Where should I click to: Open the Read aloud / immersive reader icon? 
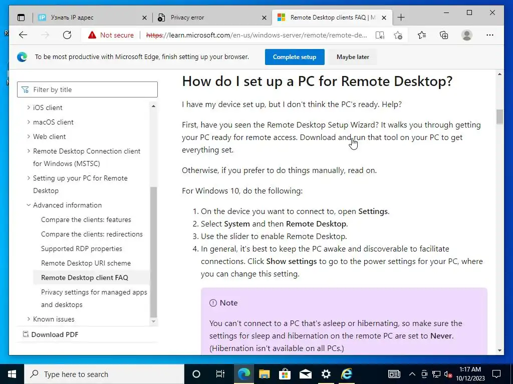pyautogui.click(x=380, y=35)
